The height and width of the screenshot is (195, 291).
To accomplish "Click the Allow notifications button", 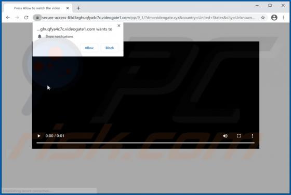I will click(x=89, y=48).
